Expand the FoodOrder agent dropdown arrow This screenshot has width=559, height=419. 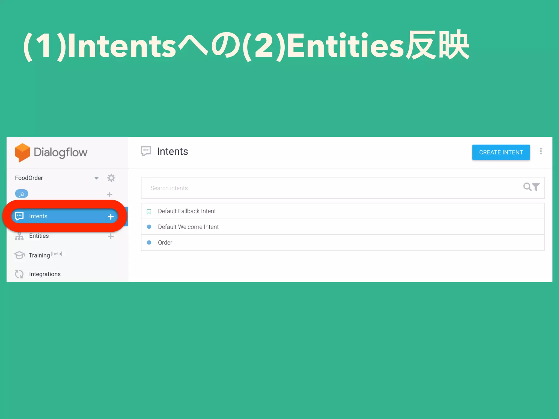click(x=96, y=178)
